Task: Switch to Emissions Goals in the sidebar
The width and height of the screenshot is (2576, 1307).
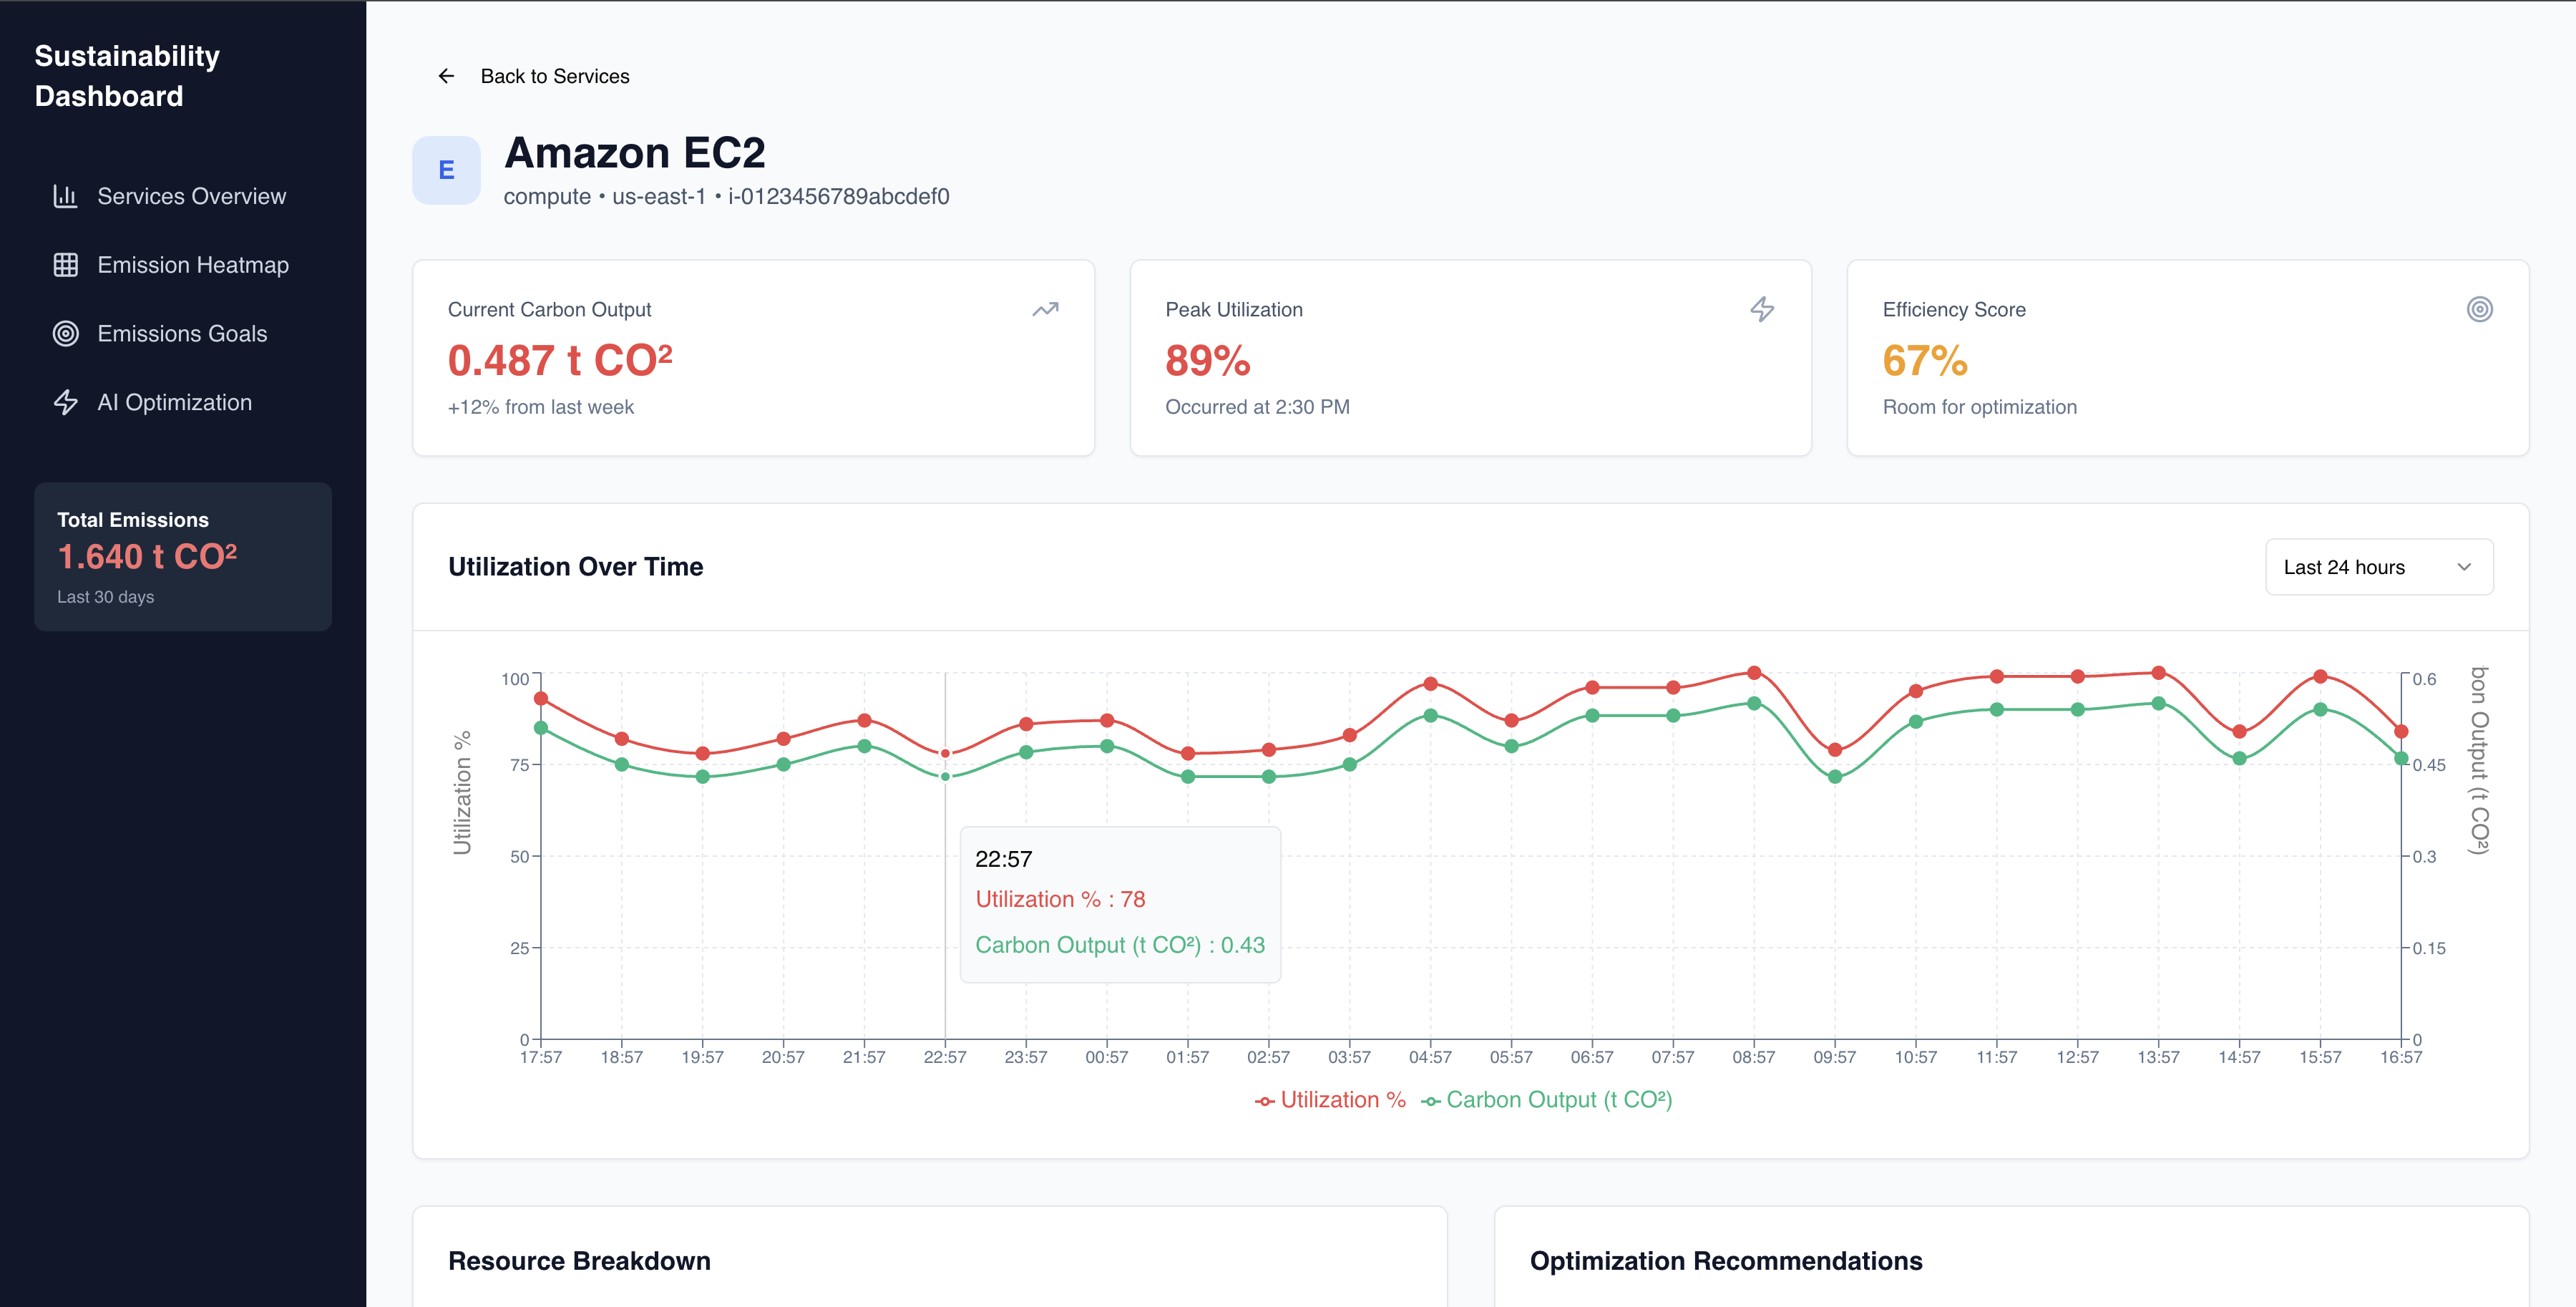Action: coord(181,333)
